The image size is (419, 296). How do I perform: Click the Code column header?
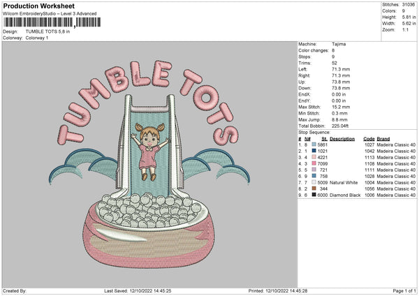pyautogui.click(x=369, y=138)
